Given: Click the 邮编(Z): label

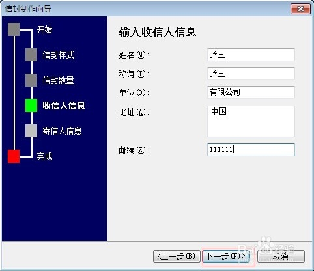Looking at the screenshot, I should coord(134,150).
